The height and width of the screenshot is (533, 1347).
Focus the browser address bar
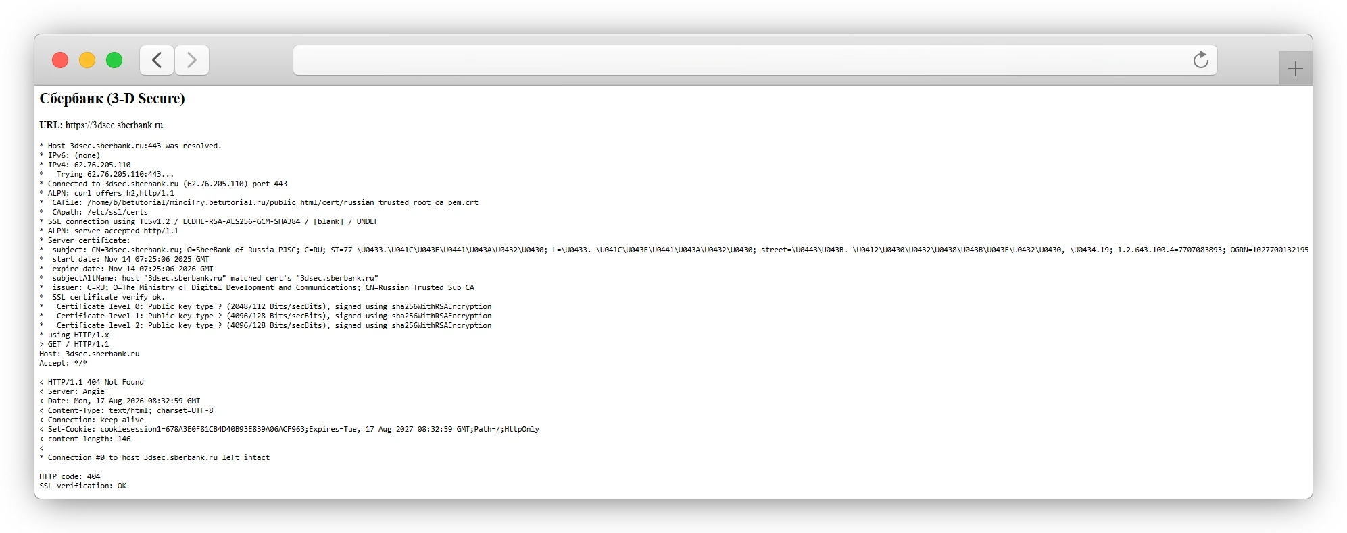[x=755, y=60]
